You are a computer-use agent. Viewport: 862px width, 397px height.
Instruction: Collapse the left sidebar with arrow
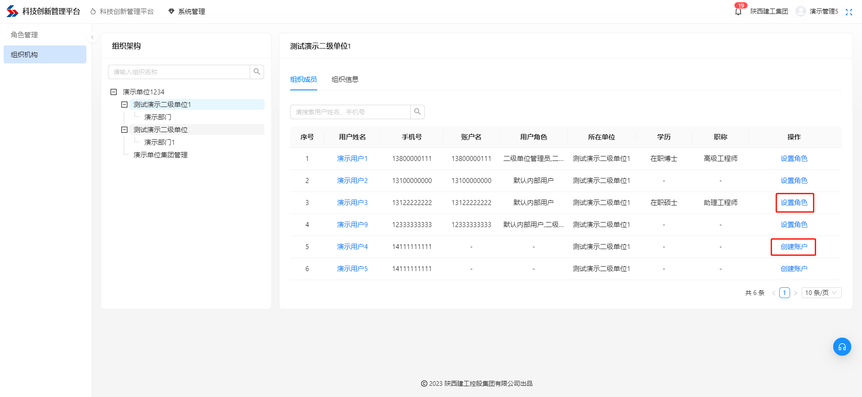click(x=92, y=38)
